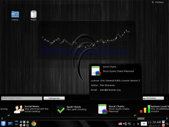Click the scroll left arrow of widget list
169x127 pixels.
click(x=2, y=118)
